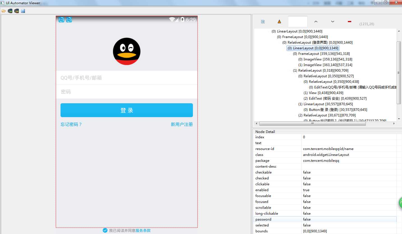Viewport: 402px width, 234px height.
Task: Click the tree horizontal scrollbar left arrow
Action: pyautogui.click(x=257, y=123)
